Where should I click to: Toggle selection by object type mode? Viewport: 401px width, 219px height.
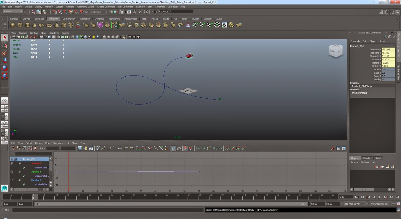pos(39,12)
